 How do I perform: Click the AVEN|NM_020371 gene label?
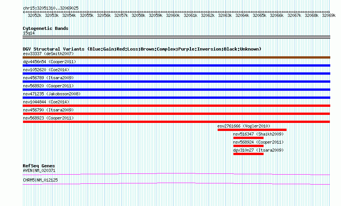point(39,170)
